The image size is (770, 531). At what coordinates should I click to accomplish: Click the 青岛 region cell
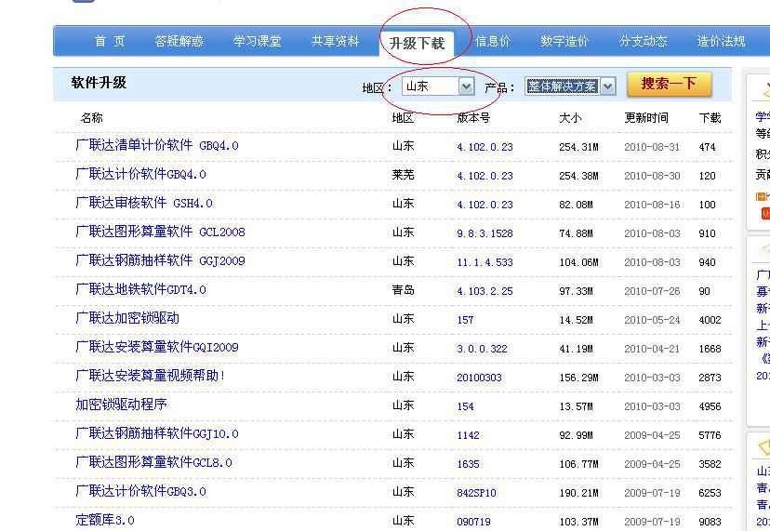(x=404, y=290)
